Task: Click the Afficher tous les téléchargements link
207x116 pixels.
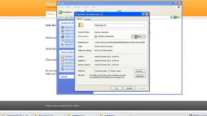Action: click(x=198, y=115)
